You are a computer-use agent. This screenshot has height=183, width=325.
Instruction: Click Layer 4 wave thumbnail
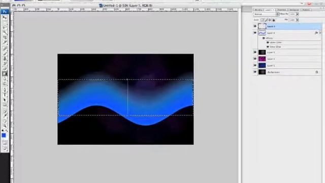262,33
